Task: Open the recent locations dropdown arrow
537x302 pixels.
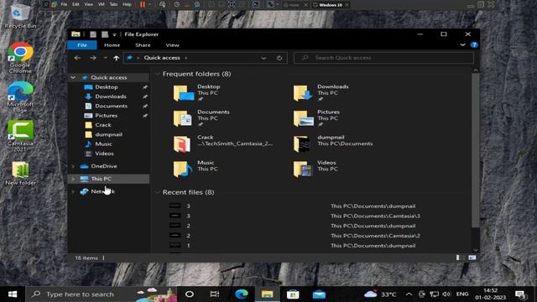Action: [x=106, y=58]
